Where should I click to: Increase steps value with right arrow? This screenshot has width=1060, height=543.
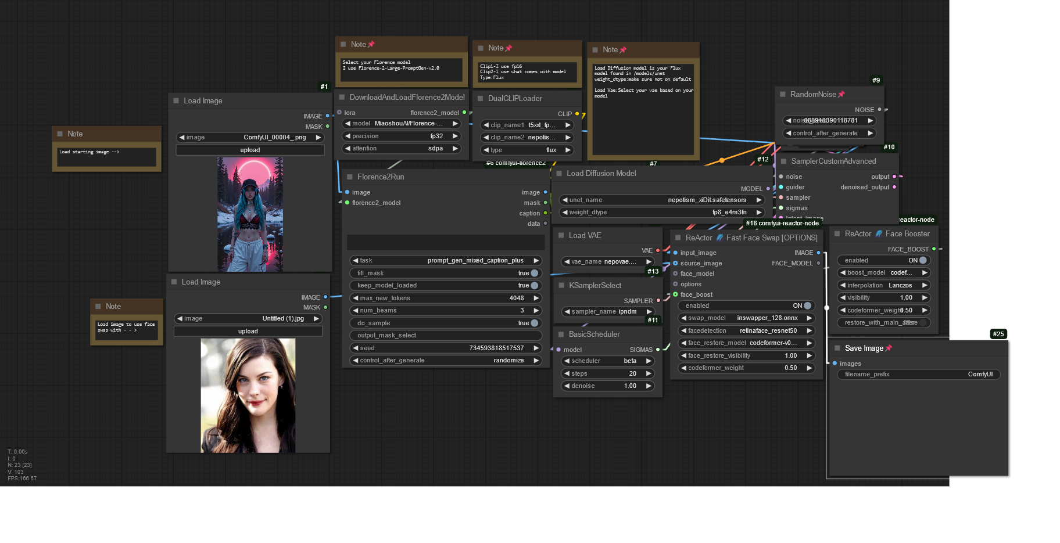[649, 374]
